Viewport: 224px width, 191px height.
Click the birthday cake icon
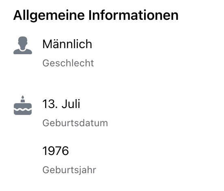(23, 105)
